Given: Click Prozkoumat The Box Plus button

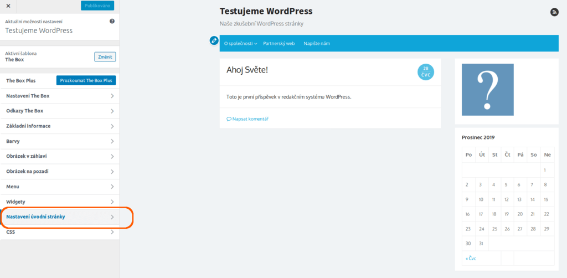Looking at the screenshot, I should coord(86,81).
